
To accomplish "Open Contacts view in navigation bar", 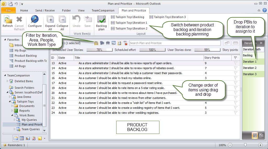I will [x=28, y=138].
